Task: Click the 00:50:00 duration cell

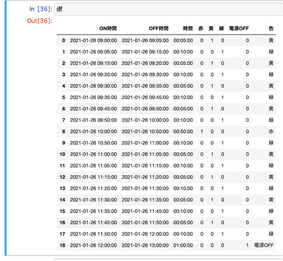Action: coord(183,132)
